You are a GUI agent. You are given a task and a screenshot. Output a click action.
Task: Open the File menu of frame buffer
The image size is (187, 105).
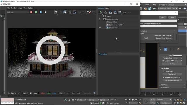point(8,8)
